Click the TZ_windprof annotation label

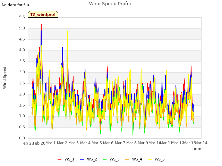point(43,14)
